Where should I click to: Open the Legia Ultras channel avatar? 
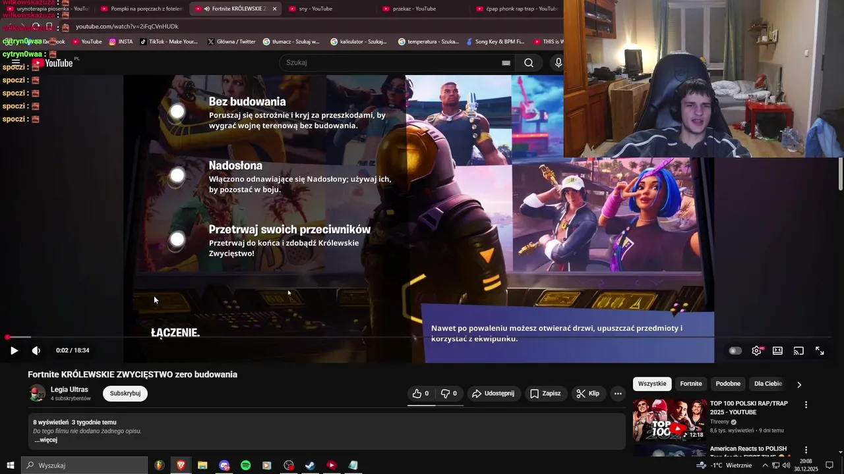point(38,394)
